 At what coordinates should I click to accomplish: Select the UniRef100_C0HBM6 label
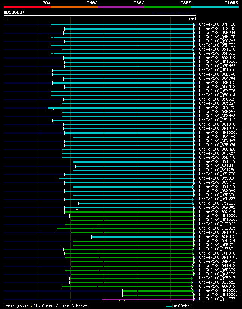[x=217, y=253]
